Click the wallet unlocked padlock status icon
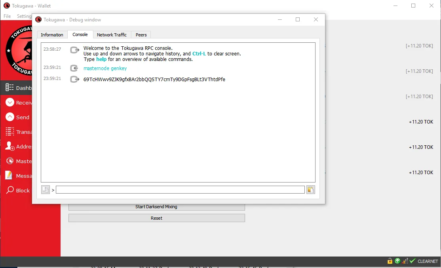Screen dimensions: 441x268 point(390,261)
